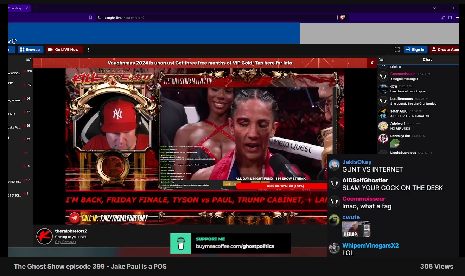This screenshot has height=276, width=465.
Task: Toggle the browser sidebar panel icon
Action: click(x=450, y=18)
